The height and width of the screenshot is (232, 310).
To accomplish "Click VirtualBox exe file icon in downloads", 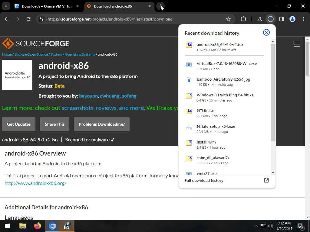I will 189,65.
